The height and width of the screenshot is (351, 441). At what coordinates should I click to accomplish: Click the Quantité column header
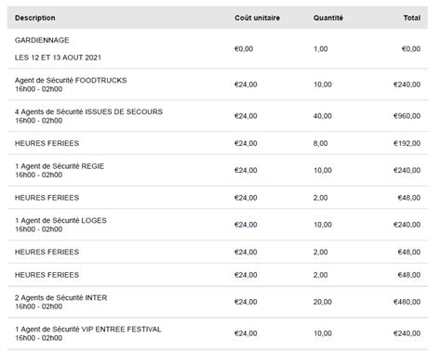[x=328, y=18]
